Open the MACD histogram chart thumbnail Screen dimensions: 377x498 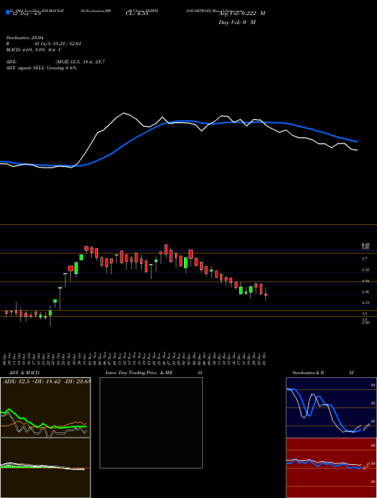45,468
